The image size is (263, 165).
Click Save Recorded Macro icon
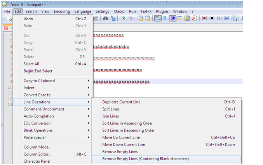(234, 18)
